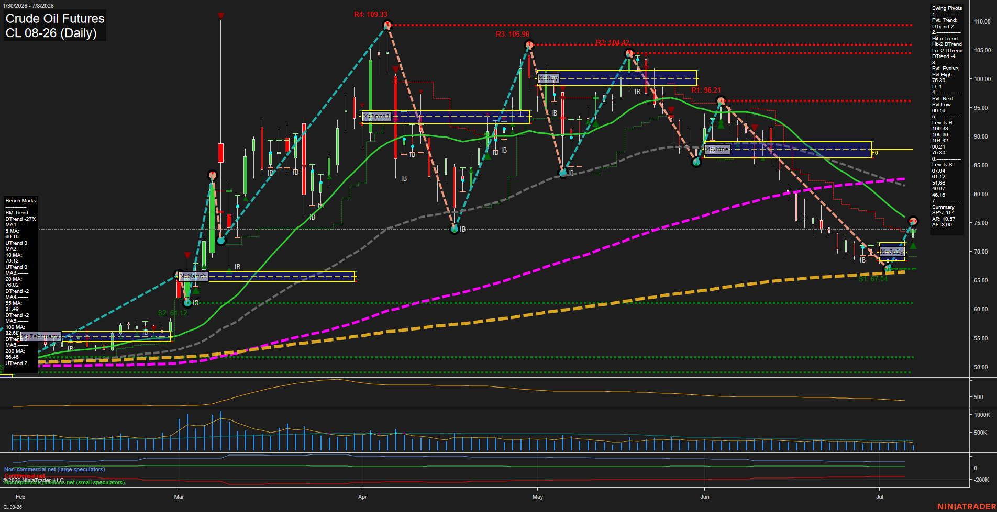This screenshot has height=512, width=997.
Task: Click the R1 swing pivot high marker
Action: [x=721, y=101]
